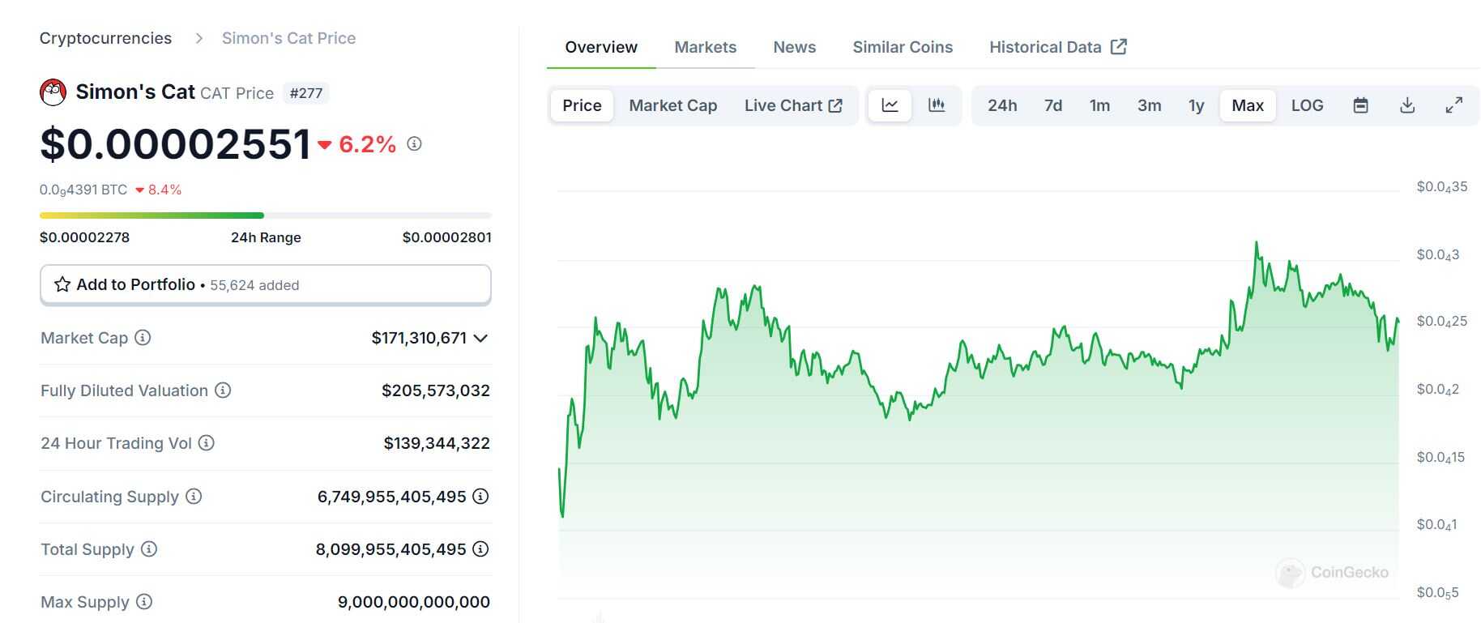Select Price chart mode
The width and height of the screenshot is (1481, 623).
click(582, 105)
